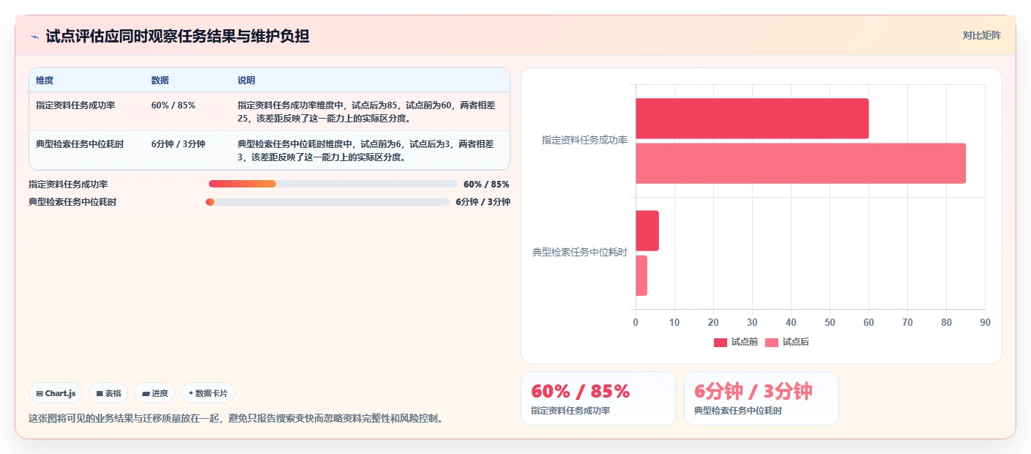Open the 6分钟 / 3分钟 data card
The width and height of the screenshot is (1031, 454).
point(762,398)
